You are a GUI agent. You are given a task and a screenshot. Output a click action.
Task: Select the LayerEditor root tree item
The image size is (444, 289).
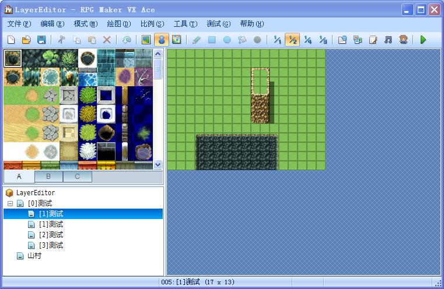click(x=36, y=193)
